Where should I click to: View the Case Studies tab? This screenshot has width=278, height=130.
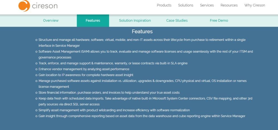click(177, 21)
